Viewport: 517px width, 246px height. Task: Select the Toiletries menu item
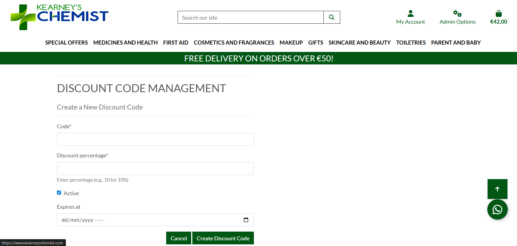(411, 43)
